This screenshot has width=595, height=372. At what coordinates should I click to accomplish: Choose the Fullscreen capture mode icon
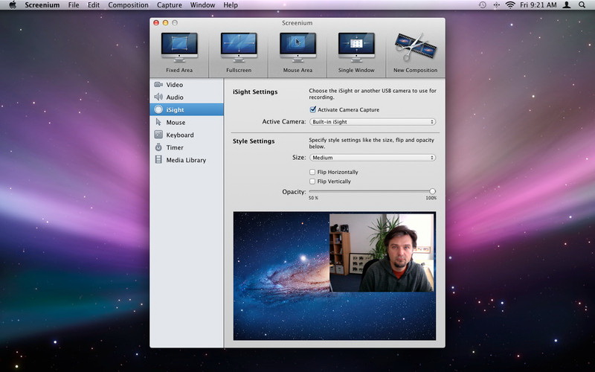coord(239,48)
